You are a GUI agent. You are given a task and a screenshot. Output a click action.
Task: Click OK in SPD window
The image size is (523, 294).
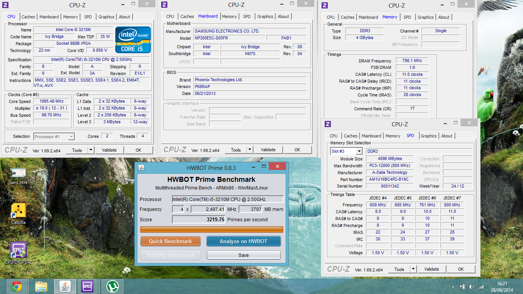click(x=461, y=269)
